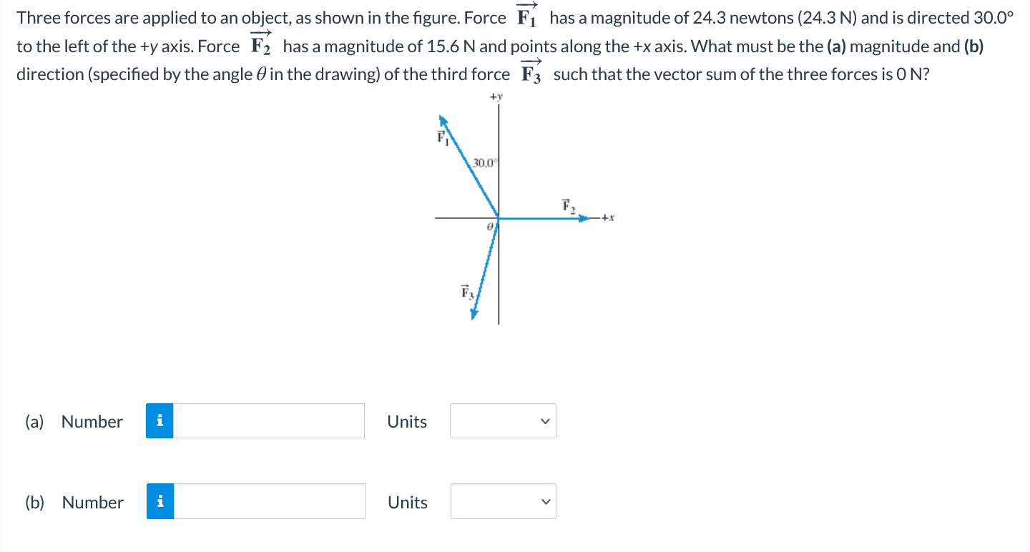The height and width of the screenshot is (552, 1030).
Task: Open the Units dropdown for part (b)
Action: pos(503,501)
